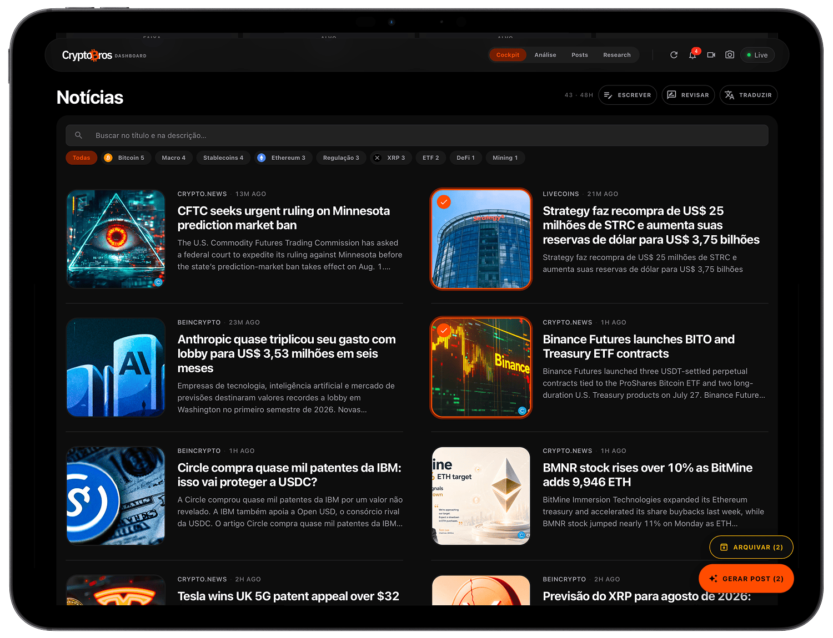Click the Gerar Post (2) button
The width and height of the screenshot is (833, 638).
click(746, 579)
